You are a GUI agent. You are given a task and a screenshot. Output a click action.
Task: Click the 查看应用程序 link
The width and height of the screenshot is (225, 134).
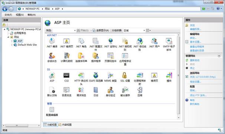(x=197, y=47)
